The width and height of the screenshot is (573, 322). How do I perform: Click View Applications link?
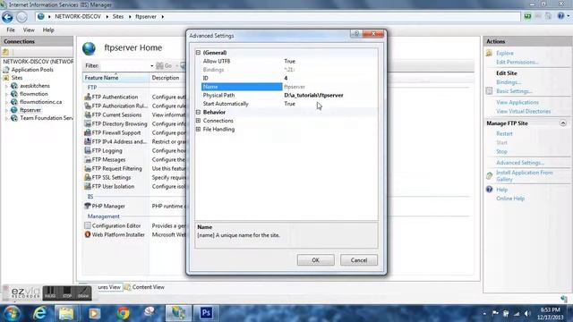click(x=517, y=102)
